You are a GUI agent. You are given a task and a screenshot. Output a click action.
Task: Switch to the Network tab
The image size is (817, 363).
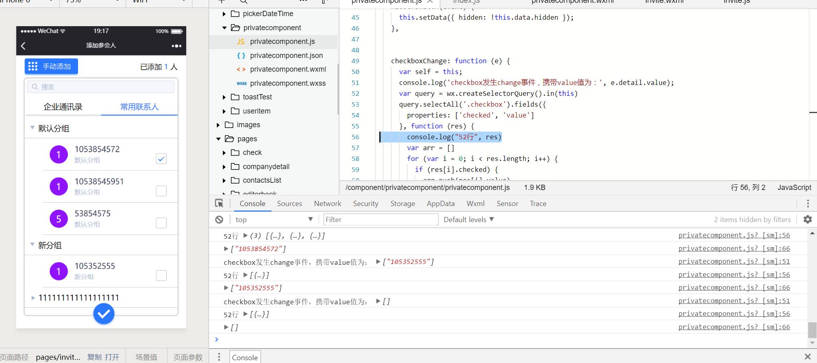327,204
